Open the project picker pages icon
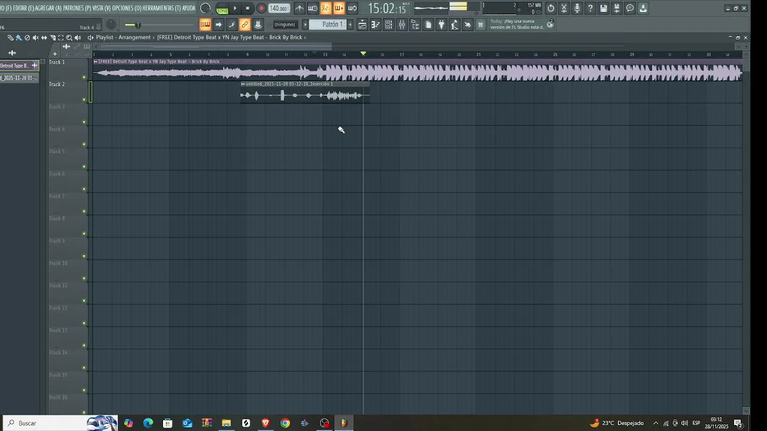Screen dimensions: 767x431 (428, 25)
